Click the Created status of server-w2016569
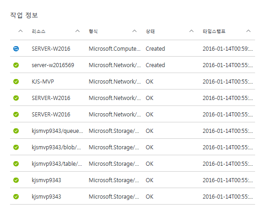Viewport: 256px width, 205px height. point(155,65)
